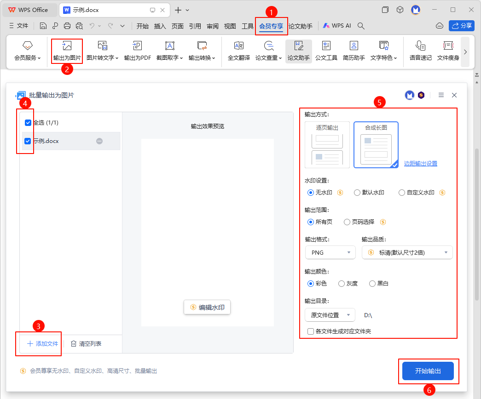
Task: Click the 输出为图片 ribbon icon
Action: pyautogui.click(x=67, y=46)
